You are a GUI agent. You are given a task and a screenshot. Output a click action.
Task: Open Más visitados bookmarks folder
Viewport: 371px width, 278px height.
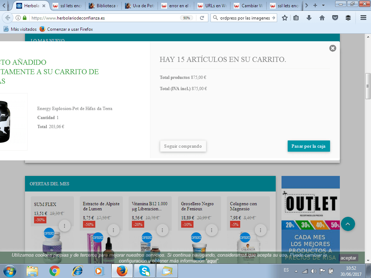point(20,29)
